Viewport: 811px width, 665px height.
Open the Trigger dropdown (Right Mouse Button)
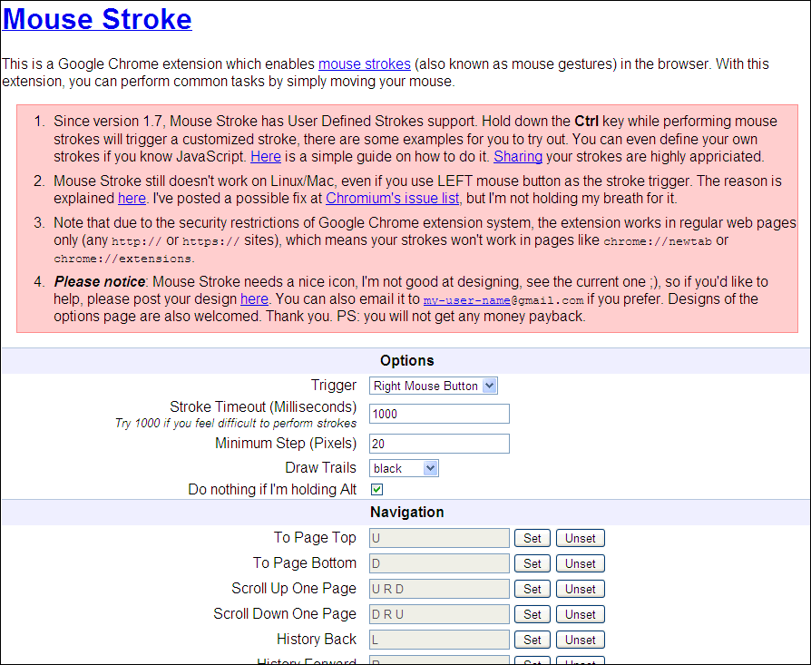coord(434,386)
